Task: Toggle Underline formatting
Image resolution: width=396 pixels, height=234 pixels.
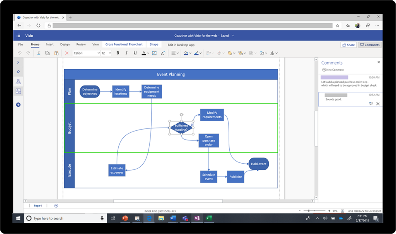Action: tap(135, 53)
